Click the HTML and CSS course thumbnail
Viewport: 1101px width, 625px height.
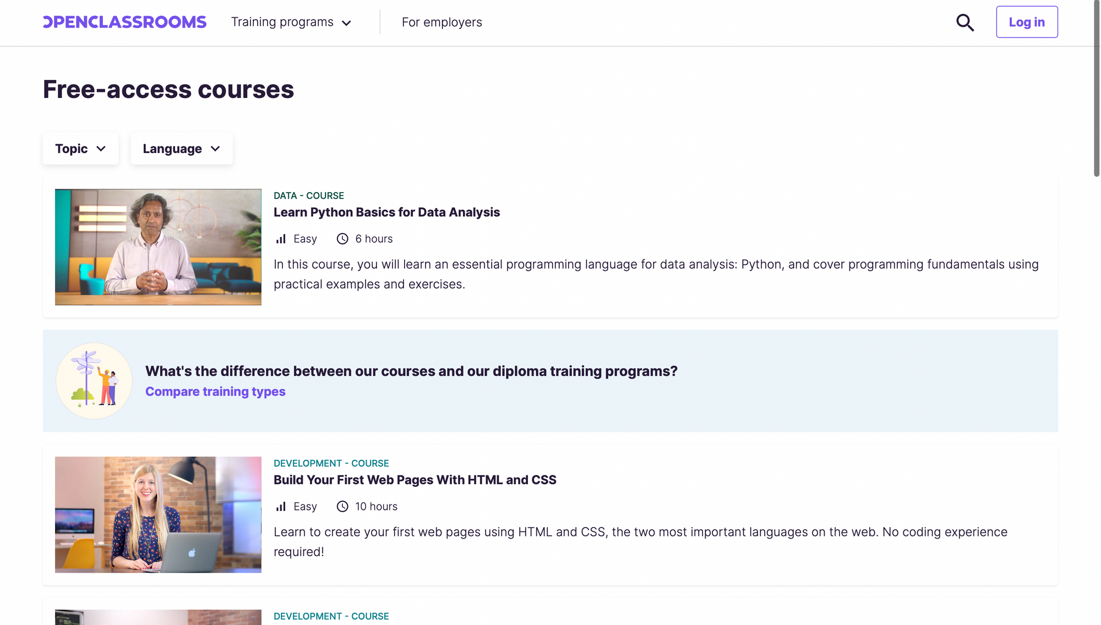pyautogui.click(x=158, y=514)
